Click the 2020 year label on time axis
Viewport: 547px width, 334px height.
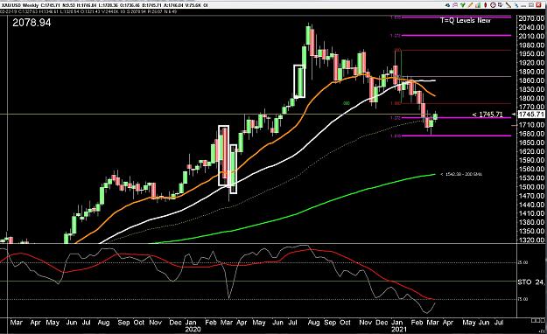coord(193,329)
